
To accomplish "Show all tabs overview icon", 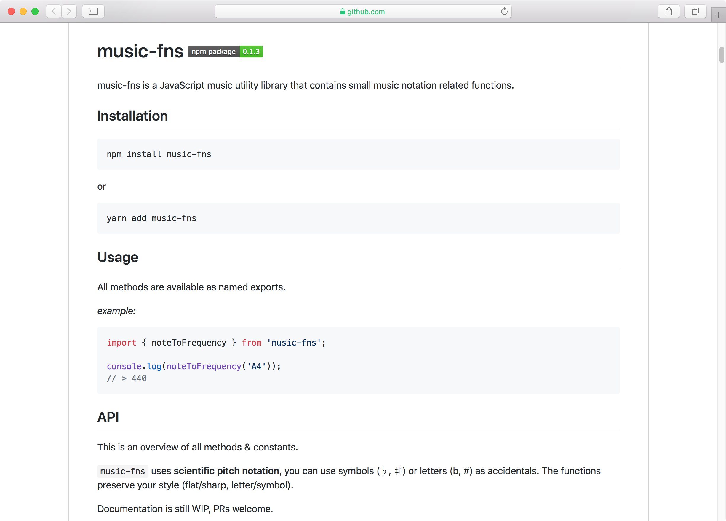I will pos(695,12).
